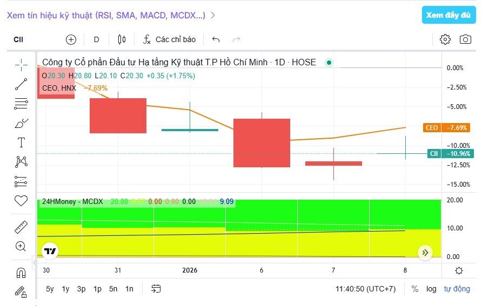The width and height of the screenshot is (482, 306).
Task: Toggle the log scale mode
Action: (431, 289)
